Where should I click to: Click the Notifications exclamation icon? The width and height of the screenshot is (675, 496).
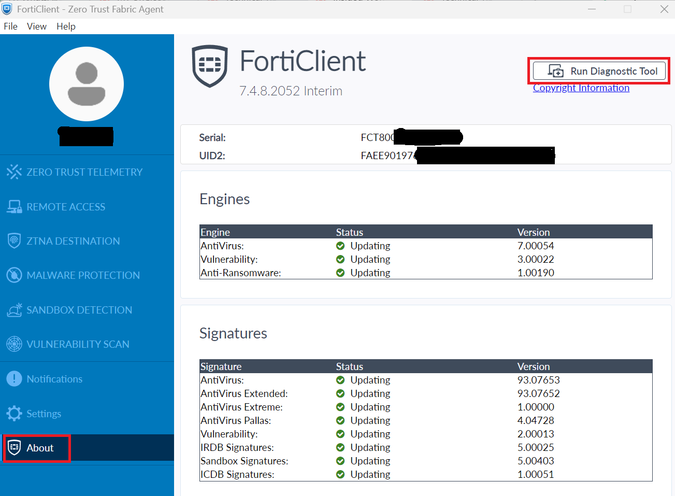click(x=14, y=379)
